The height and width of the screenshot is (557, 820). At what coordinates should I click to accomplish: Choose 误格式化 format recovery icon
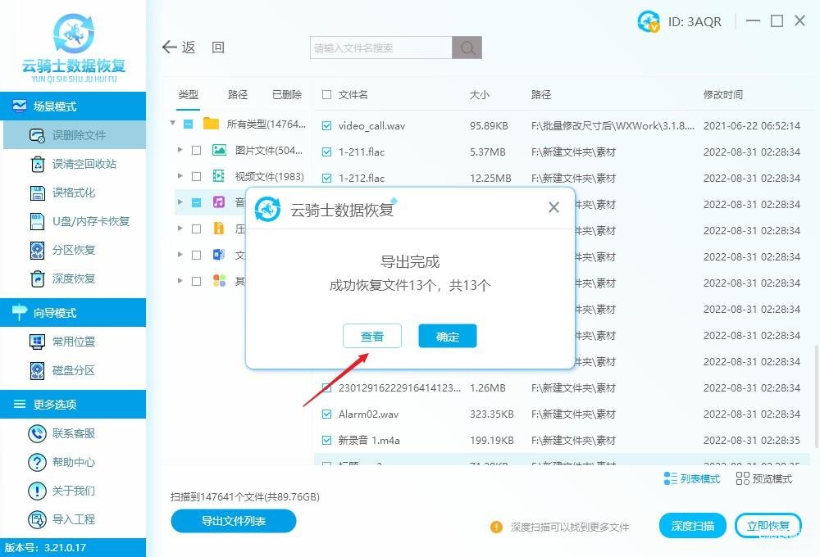[38, 192]
